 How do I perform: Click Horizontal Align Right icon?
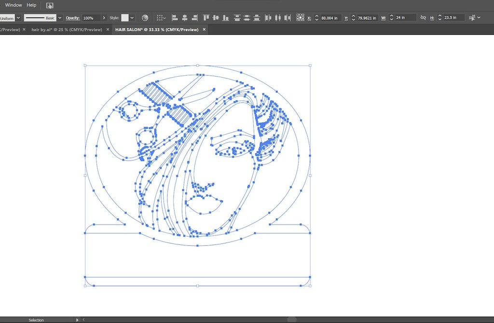195,18
